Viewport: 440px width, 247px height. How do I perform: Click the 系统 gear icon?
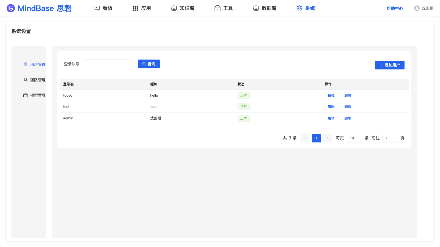299,8
